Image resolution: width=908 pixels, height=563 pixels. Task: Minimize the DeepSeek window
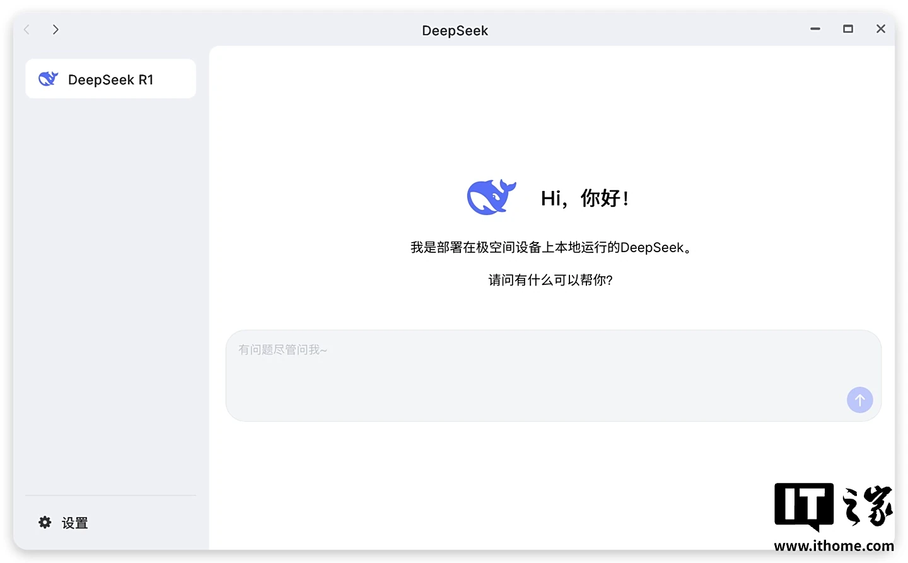coord(815,29)
